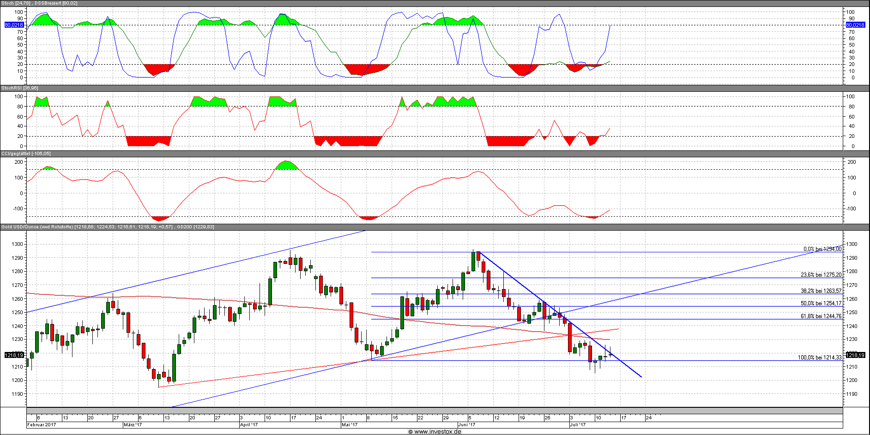The width and height of the screenshot is (870, 435).
Task: Select the StochRSI indicator panel header
Action: [x=20, y=88]
